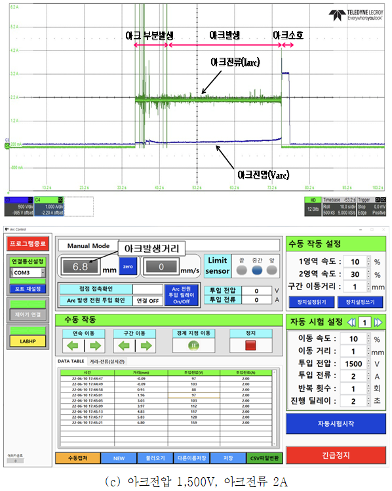
Task: Click the 1영역 속도 value field
Action: pos(355,261)
